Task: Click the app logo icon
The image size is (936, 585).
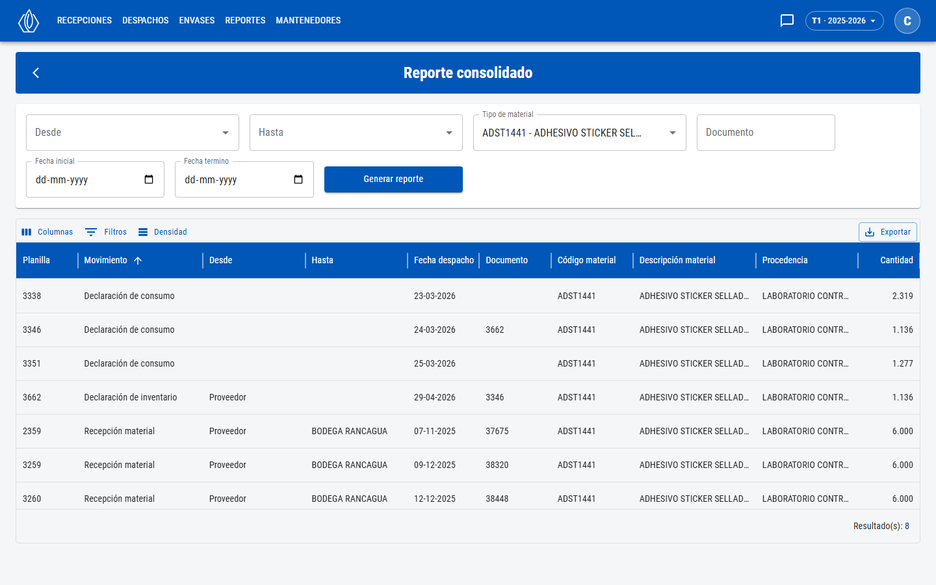Action: (x=29, y=21)
